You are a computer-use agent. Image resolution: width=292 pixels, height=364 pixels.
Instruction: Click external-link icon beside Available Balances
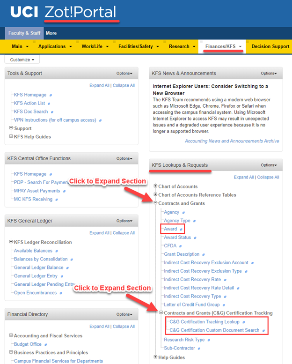(57, 251)
